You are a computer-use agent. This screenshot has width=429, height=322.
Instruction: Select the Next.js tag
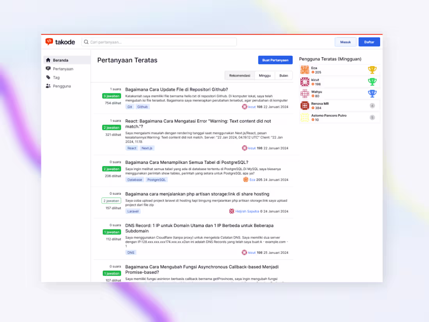pos(147,148)
